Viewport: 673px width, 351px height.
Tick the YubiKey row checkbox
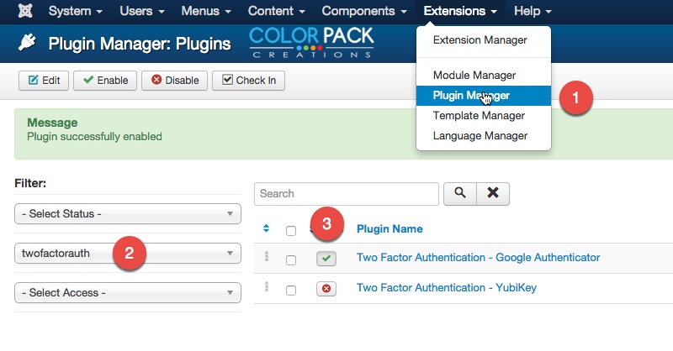[291, 291]
